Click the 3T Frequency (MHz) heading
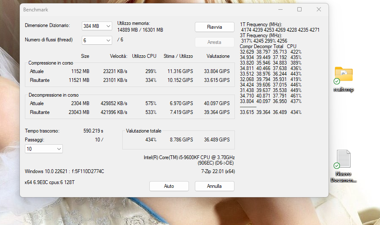This screenshot has width=380, height=225. 261,35
